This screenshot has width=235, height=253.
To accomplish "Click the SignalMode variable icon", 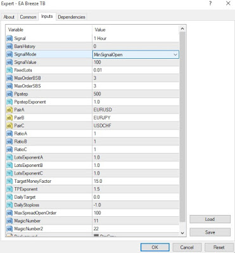I will tap(10, 54).
